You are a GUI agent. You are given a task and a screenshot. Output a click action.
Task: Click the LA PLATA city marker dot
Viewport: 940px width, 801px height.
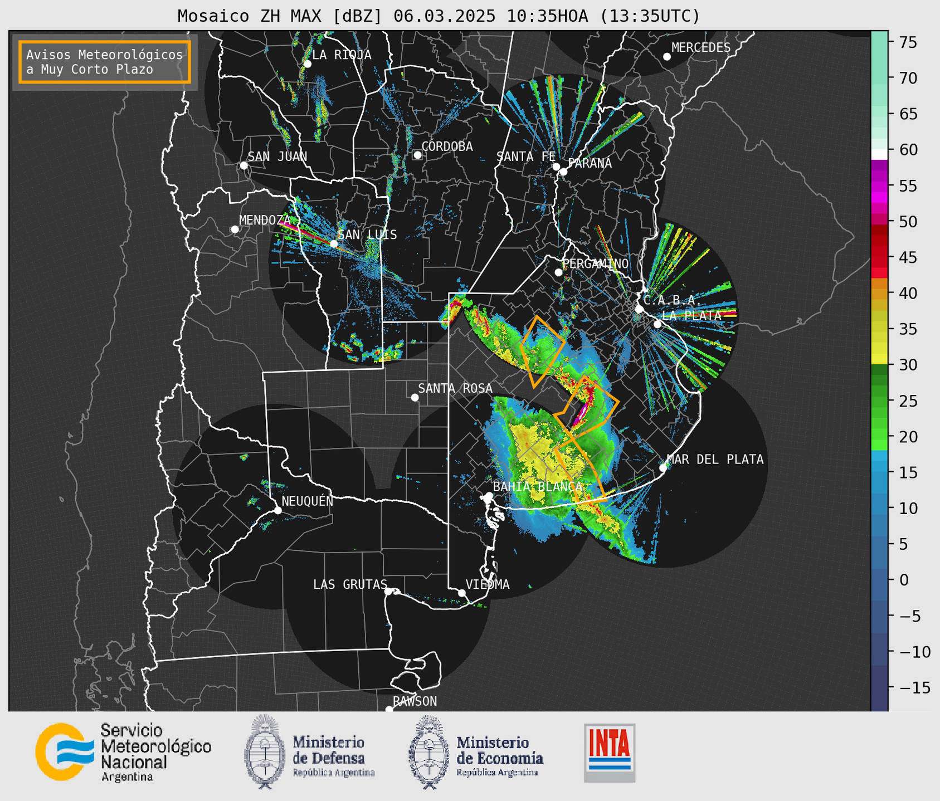click(657, 324)
